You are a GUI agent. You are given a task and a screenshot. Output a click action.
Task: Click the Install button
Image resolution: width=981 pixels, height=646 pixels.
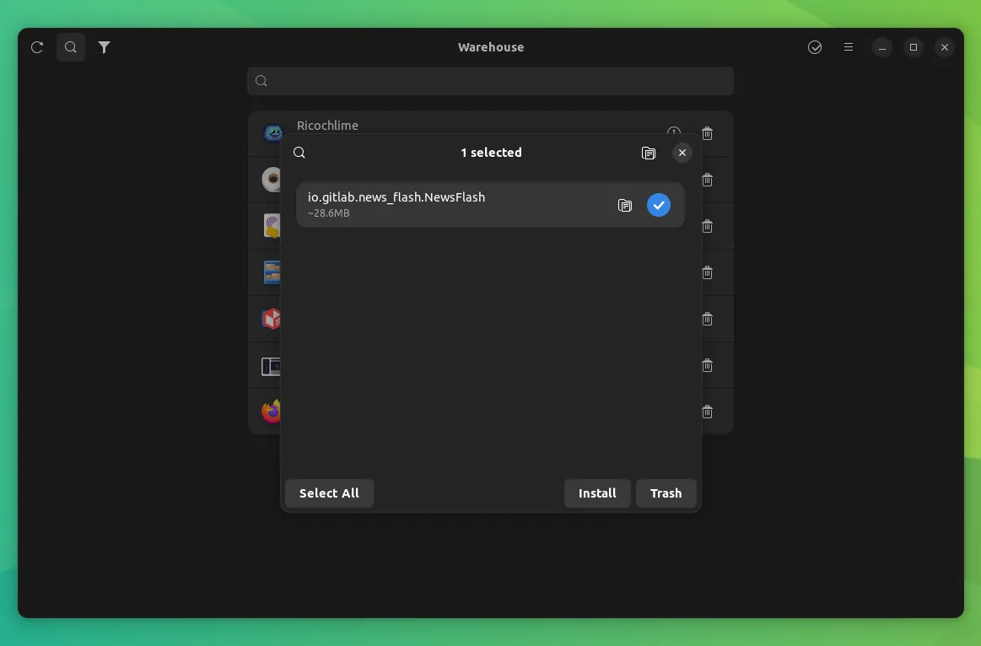[x=597, y=493]
